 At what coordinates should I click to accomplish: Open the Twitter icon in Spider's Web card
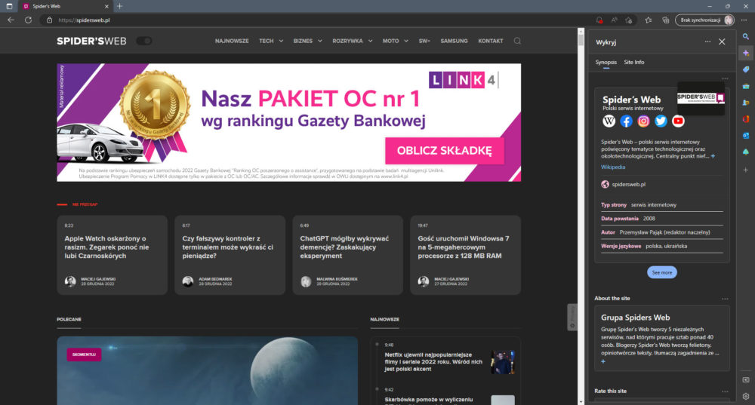(x=661, y=121)
